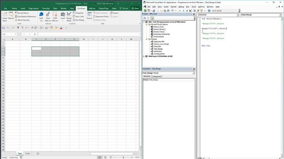Open Add-ins button with blue icon
The height and width of the screenshot is (159, 284).
(x=41, y=17)
